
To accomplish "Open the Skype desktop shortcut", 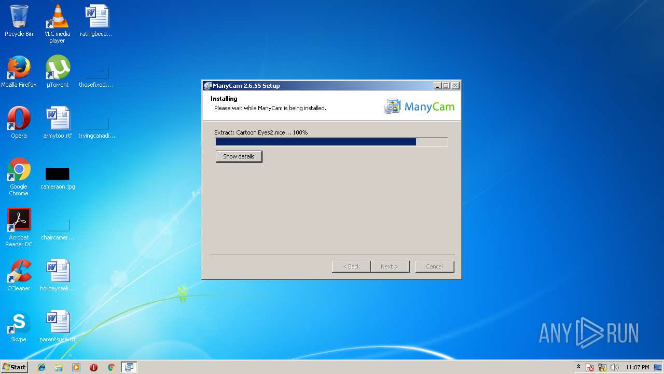I will click(19, 326).
